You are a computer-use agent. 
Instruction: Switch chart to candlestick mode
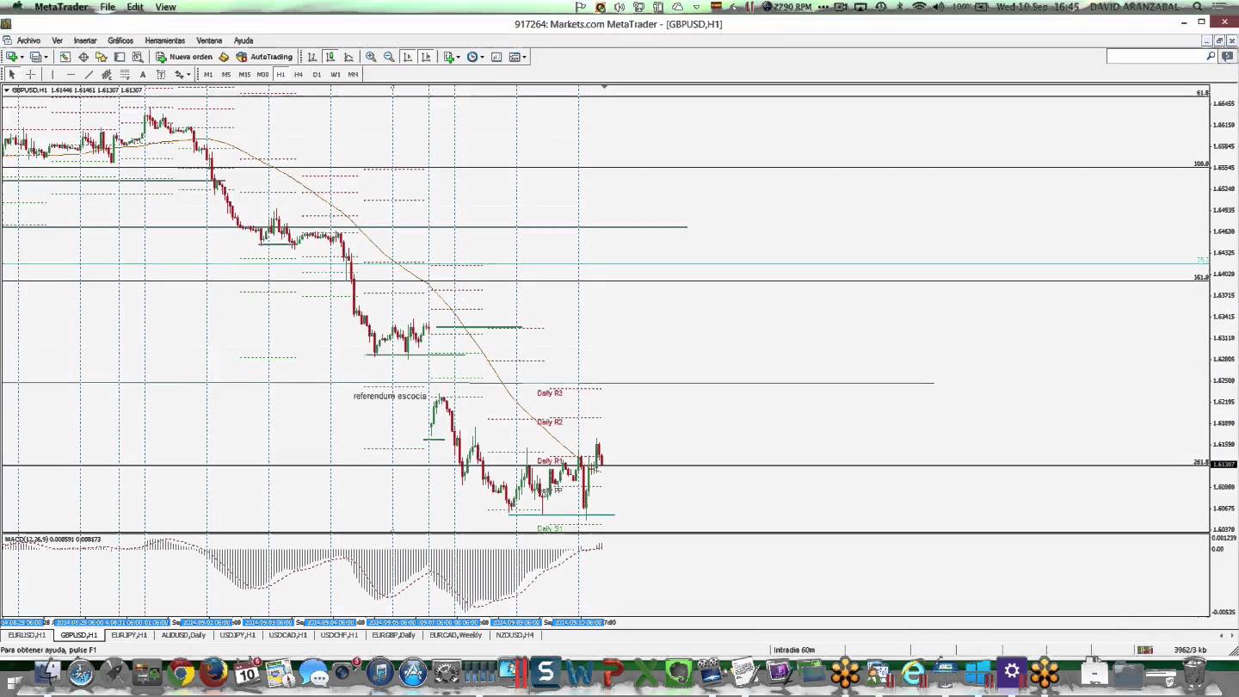coord(330,57)
